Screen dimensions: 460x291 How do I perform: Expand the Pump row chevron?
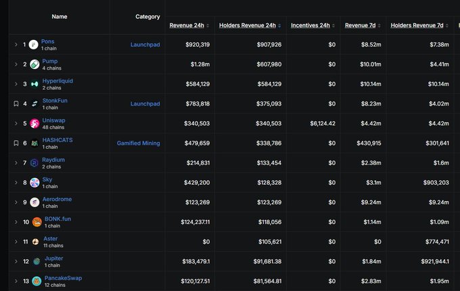(x=16, y=64)
